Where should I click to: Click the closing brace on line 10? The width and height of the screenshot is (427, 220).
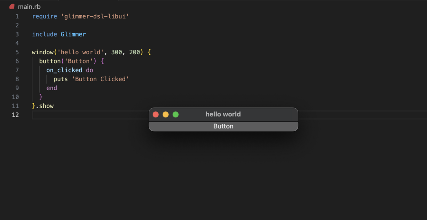[x=41, y=97]
